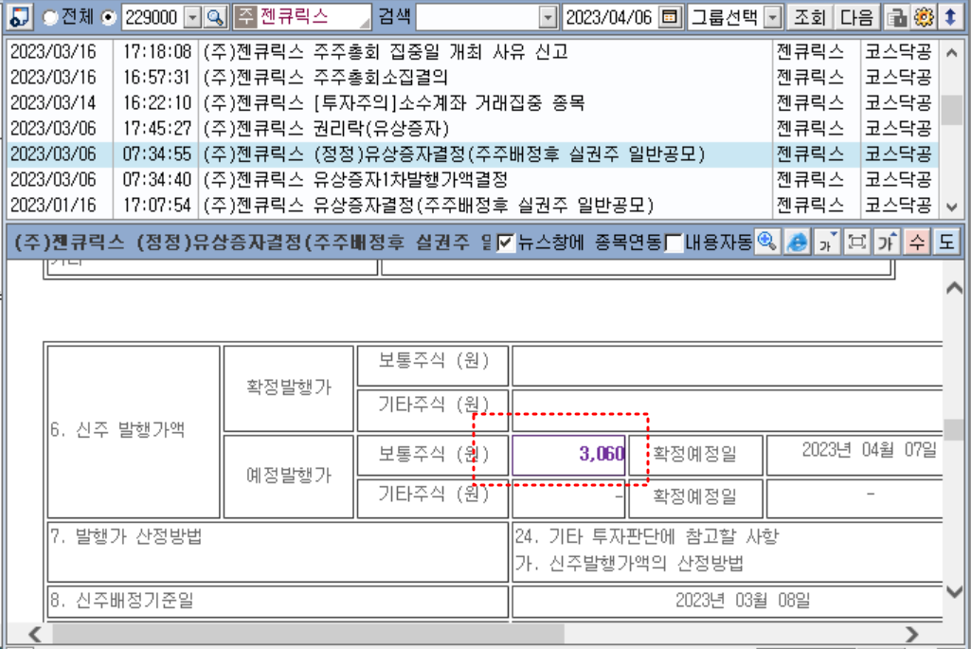Open the 검색 keyword dropdown arrow

coord(548,17)
